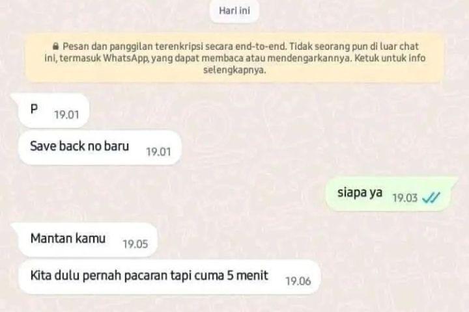The image size is (469, 312).
Task: Tap the text 'Save back no baru'
Action: tap(79, 146)
